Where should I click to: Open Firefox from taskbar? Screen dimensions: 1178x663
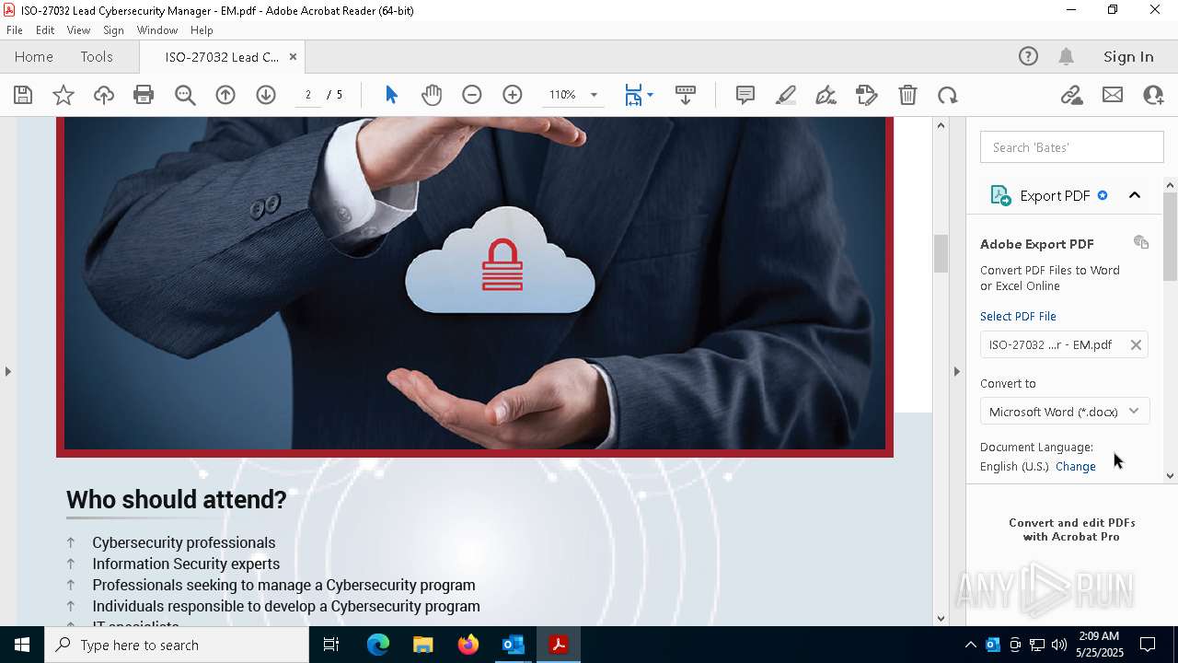point(468,645)
